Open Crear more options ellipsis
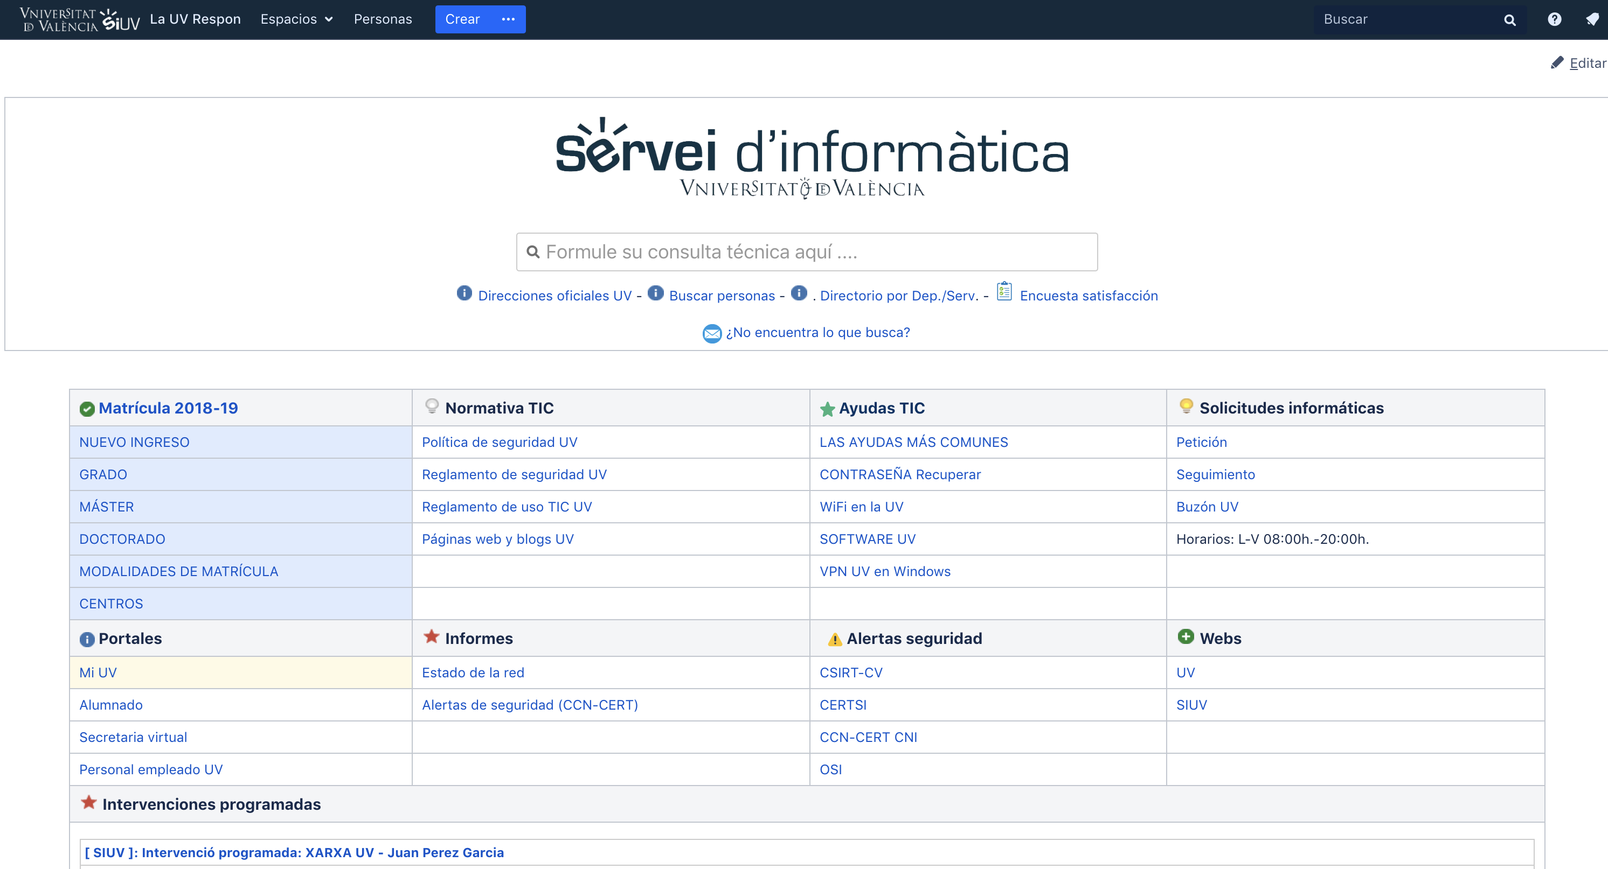This screenshot has width=1608, height=869. click(x=508, y=19)
